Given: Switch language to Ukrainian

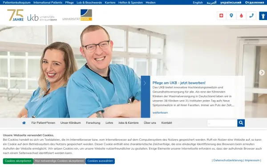Looking at the screenshot, I should coord(231,3).
